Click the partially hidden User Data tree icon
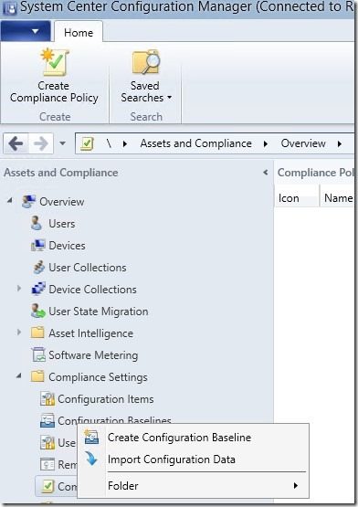The height and width of the screenshot is (507, 358). (x=47, y=442)
